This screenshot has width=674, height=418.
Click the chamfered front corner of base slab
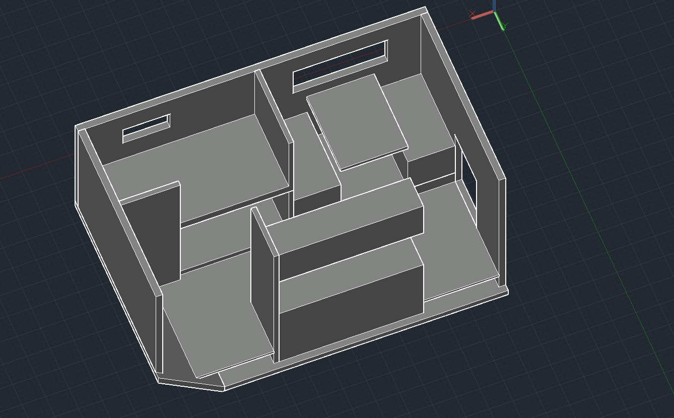(x=191, y=385)
